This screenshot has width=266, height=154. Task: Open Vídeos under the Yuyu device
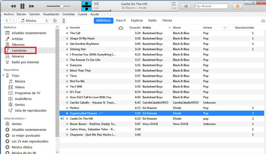coord(20,87)
